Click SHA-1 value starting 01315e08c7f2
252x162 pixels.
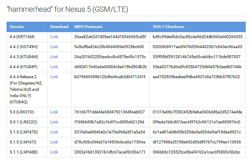pyautogui.click(x=197, y=112)
